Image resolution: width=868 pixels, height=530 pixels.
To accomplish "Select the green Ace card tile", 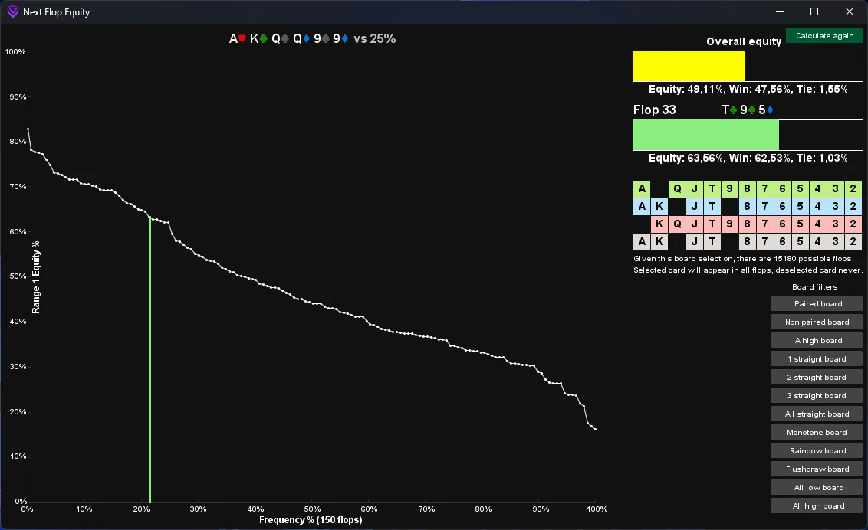I will [x=642, y=189].
